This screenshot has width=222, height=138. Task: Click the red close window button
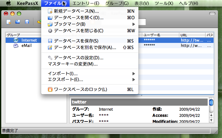click(x=6, y=14)
